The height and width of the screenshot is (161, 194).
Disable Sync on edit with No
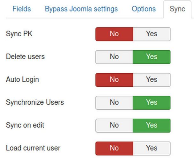coord(114,125)
